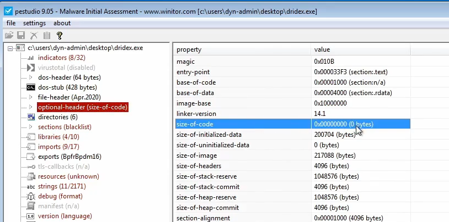Click the open file toolbar icon
This screenshot has height=222, width=449.
(x=9, y=35)
